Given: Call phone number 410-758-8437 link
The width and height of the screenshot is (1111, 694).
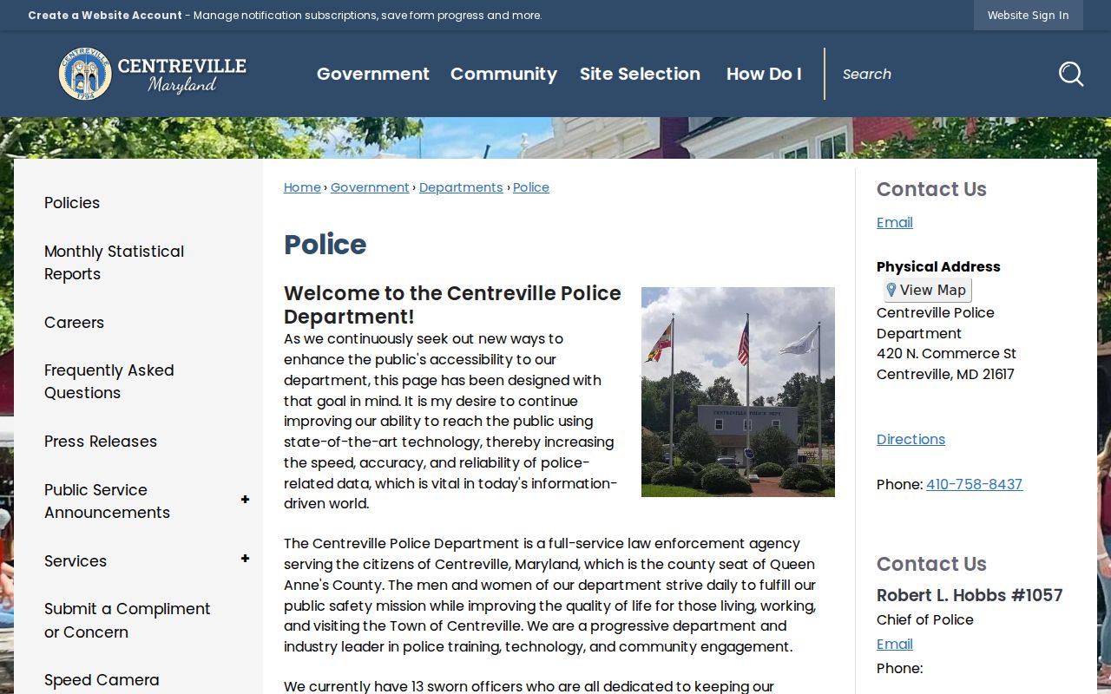Looking at the screenshot, I should pos(974,484).
